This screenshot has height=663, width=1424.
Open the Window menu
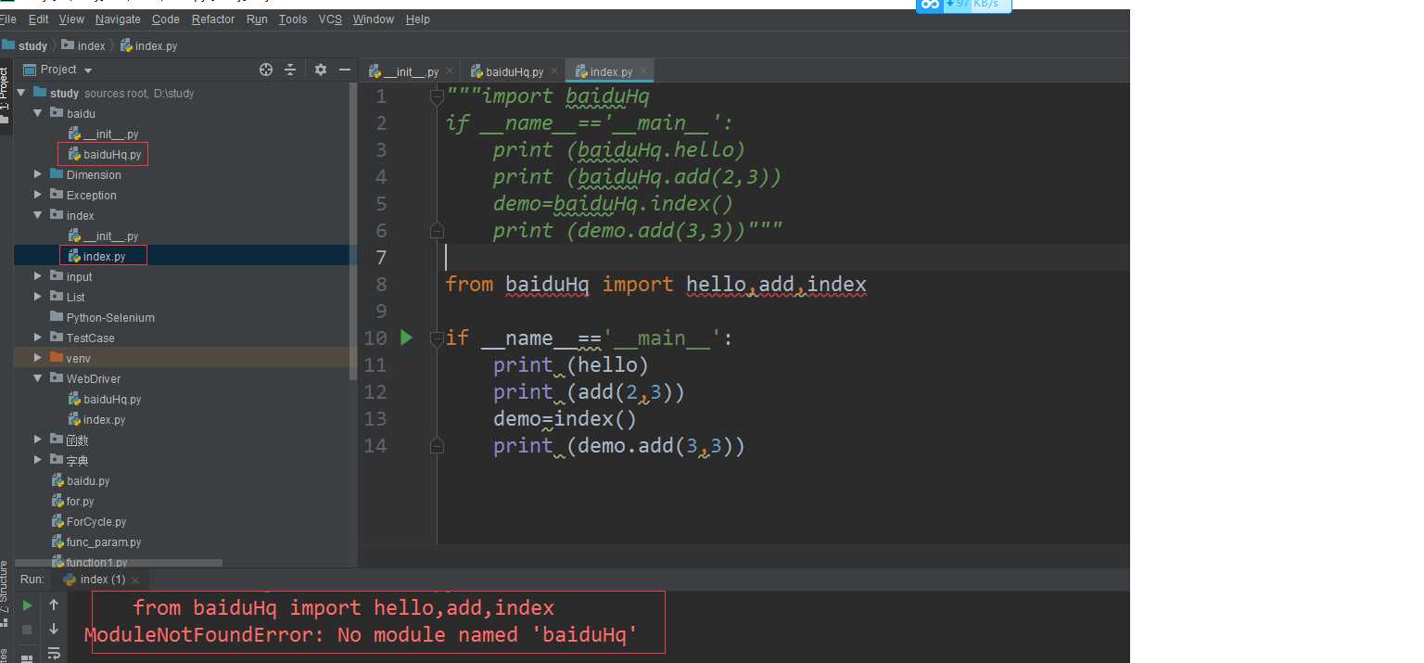coord(374,19)
